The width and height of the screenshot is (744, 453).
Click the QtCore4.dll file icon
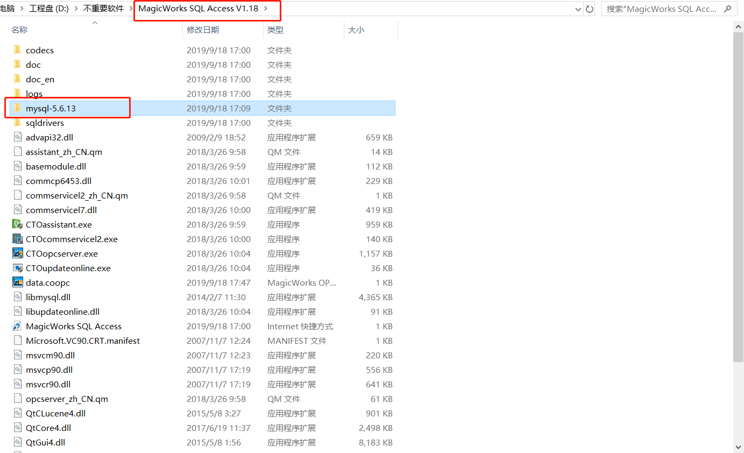[17, 428]
